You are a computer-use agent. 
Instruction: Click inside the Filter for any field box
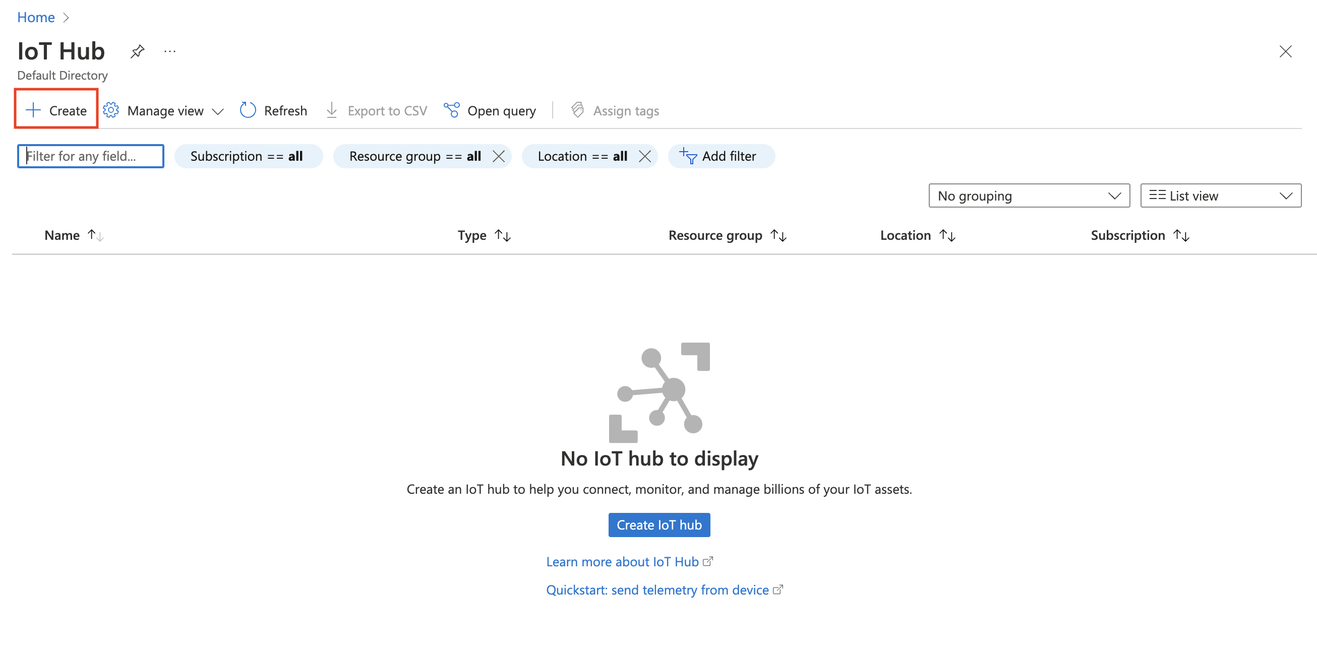(90, 156)
